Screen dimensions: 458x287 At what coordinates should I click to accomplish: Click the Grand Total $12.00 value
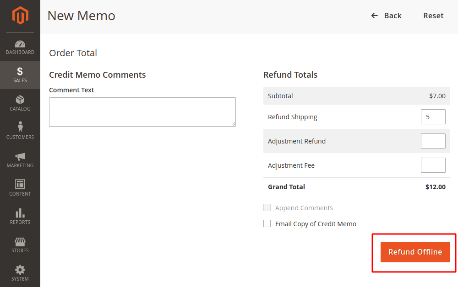[435, 187]
